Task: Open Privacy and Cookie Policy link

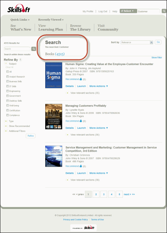Action: click(75, 219)
